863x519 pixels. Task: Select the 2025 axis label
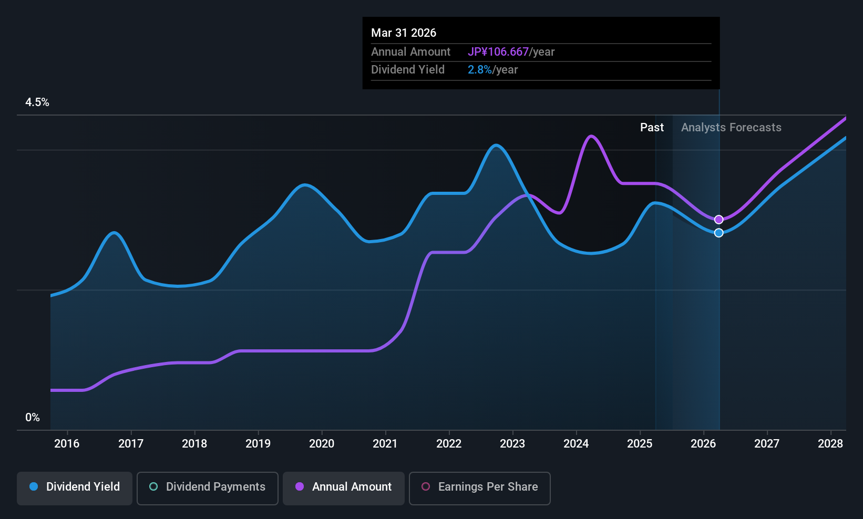[640, 444]
